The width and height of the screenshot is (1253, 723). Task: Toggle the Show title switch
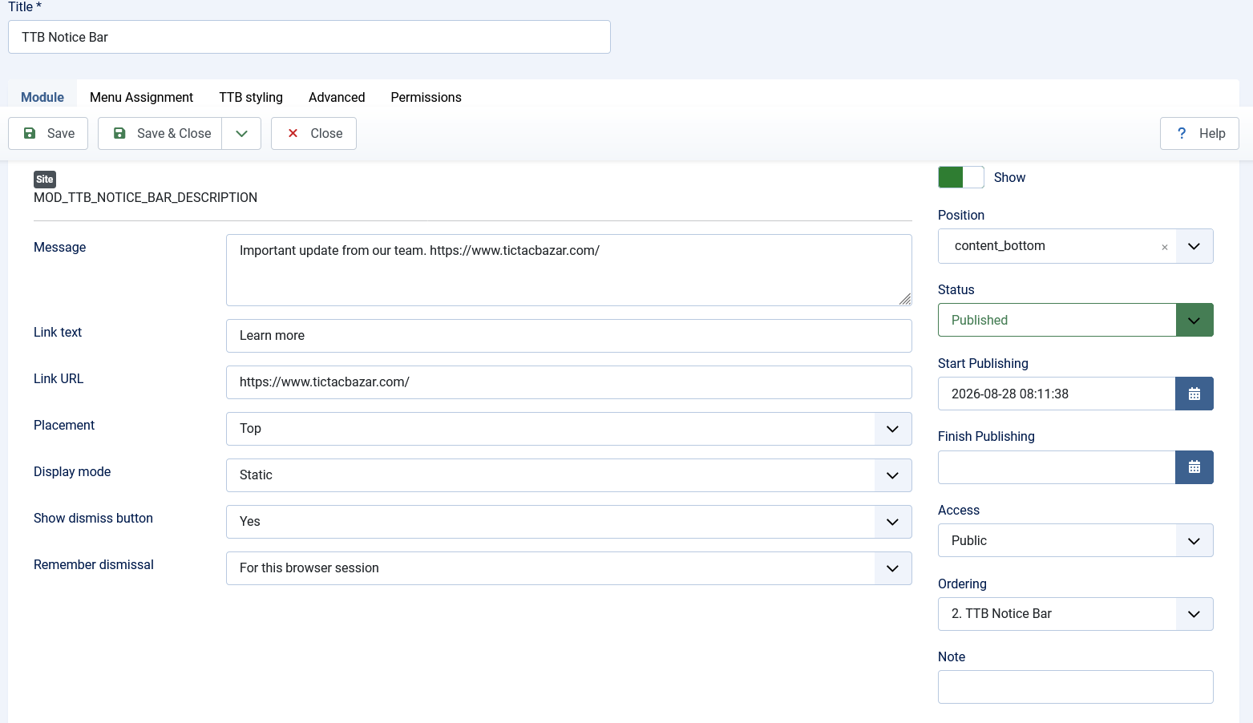tap(960, 177)
